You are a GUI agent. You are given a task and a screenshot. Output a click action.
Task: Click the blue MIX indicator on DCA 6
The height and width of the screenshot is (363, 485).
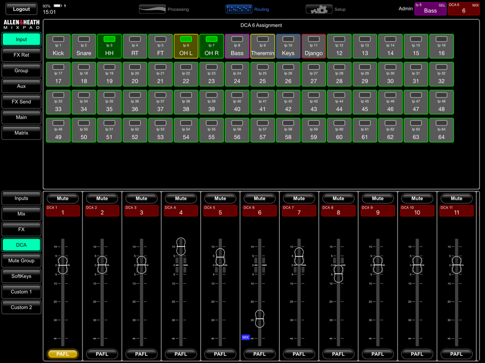tap(245, 337)
